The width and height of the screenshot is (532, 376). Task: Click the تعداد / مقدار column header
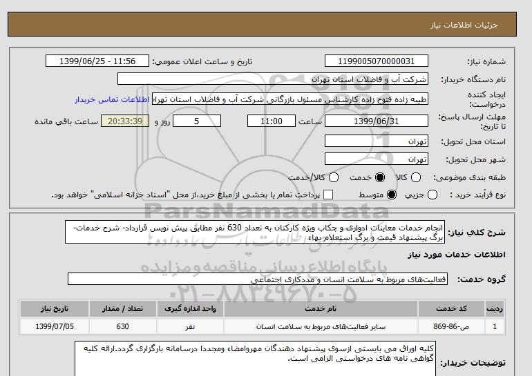coord(122,309)
